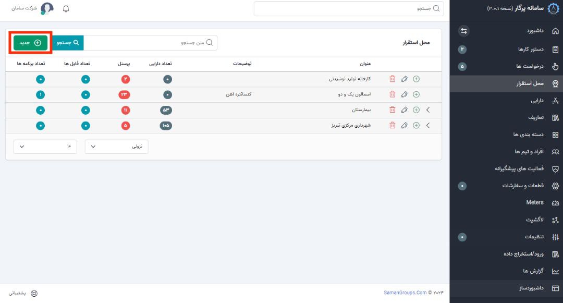Open دستور کارها menu item

tap(506, 49)
